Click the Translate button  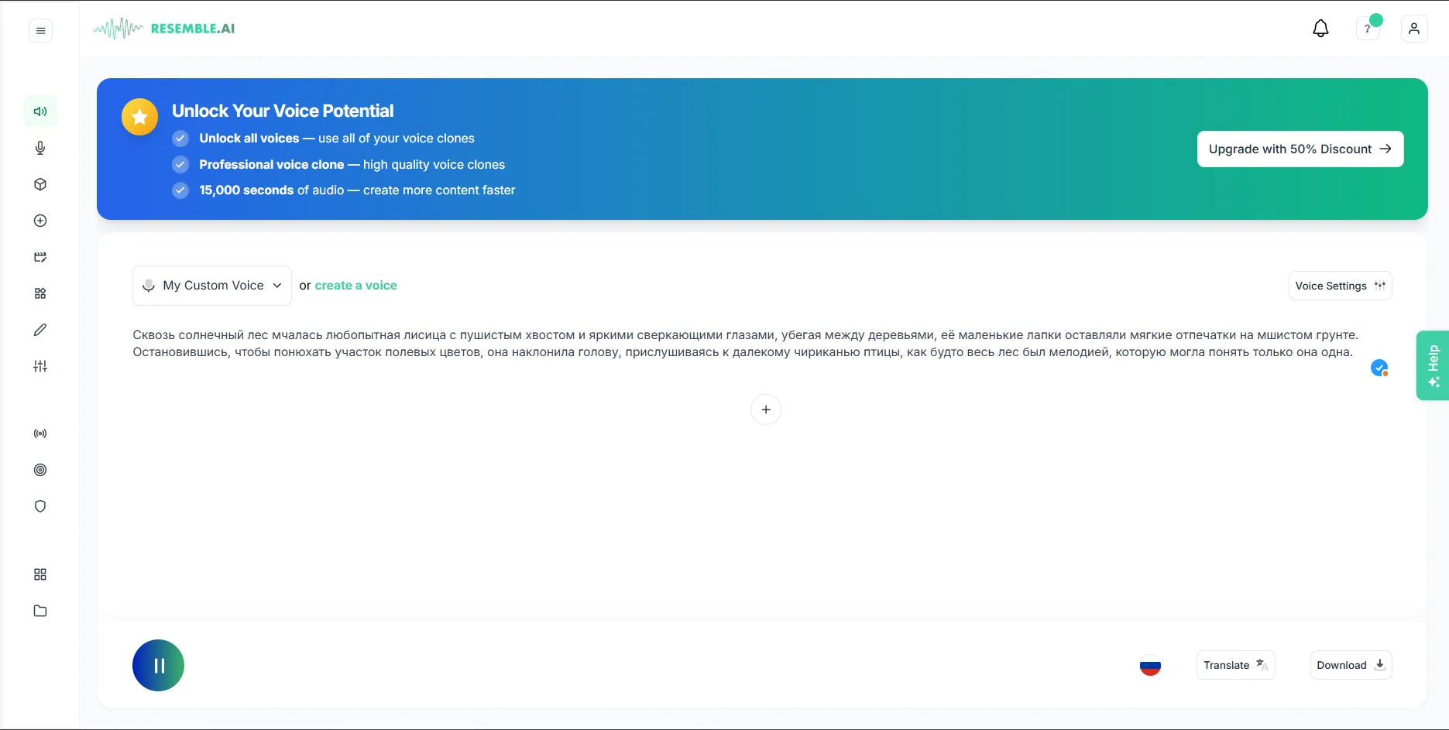[x=1235, y=665]
